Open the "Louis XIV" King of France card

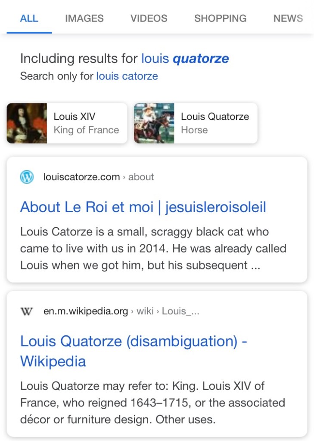(86, 123)
